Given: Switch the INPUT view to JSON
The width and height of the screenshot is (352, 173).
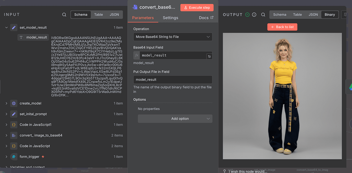Looking at the screenshot, I should [x=114, y=15].
